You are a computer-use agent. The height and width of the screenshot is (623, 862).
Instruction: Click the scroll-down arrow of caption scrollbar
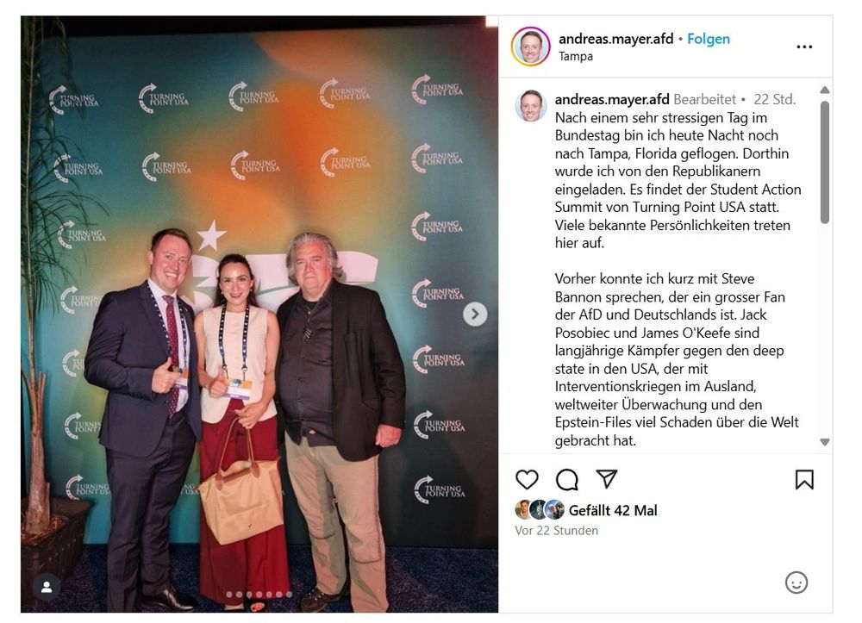pyautogui.click(x=825, y=442)
